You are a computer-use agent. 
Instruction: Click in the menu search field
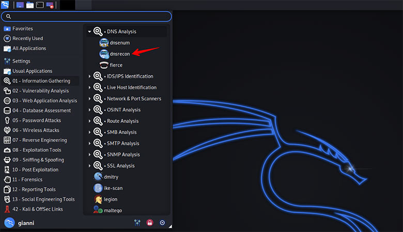point(86,17)
